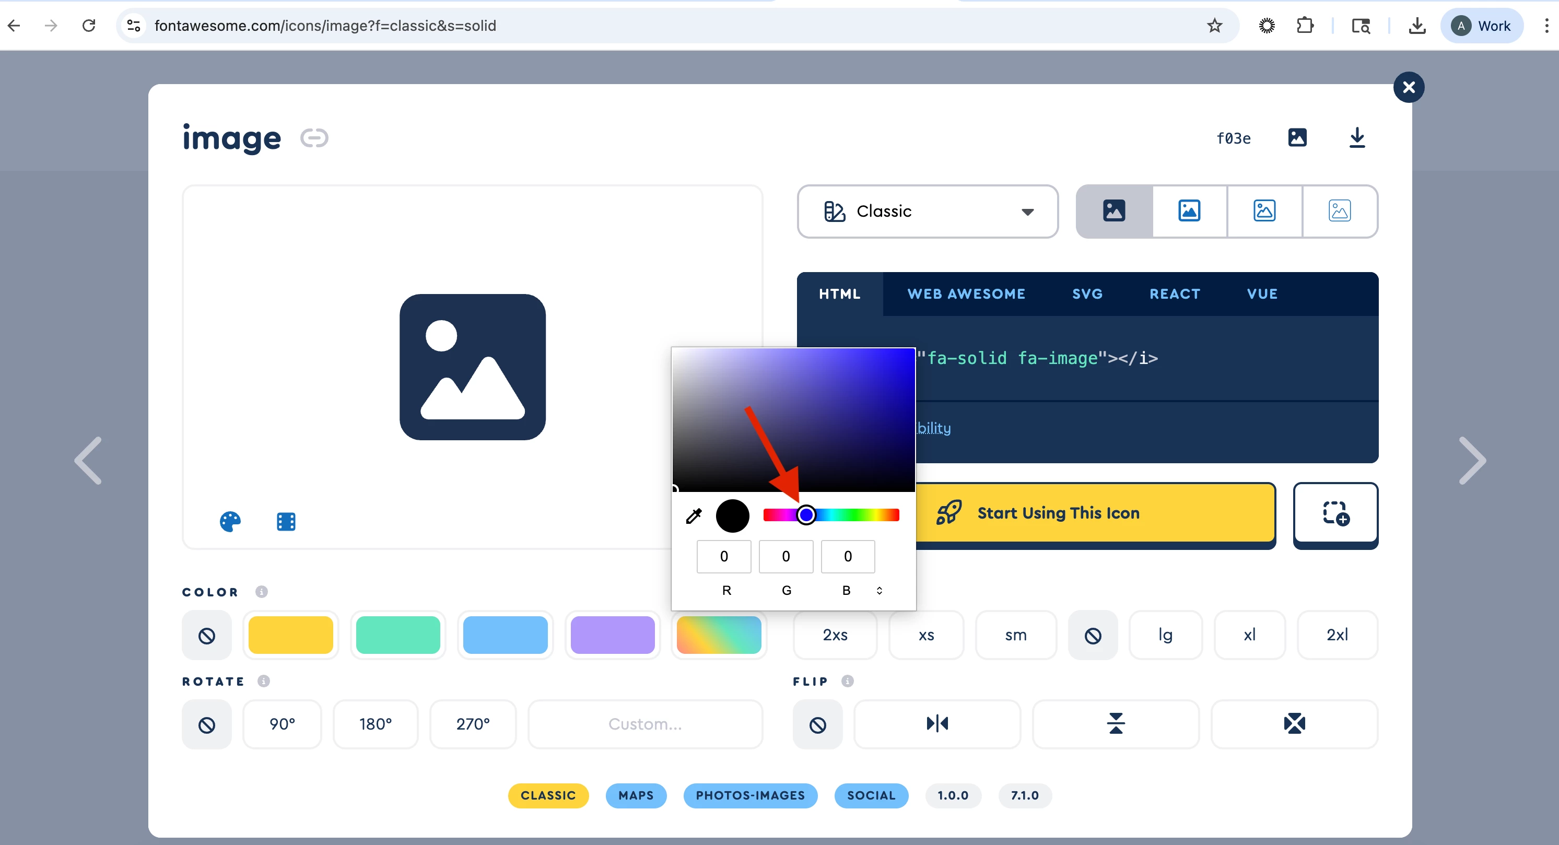The image size is (1559, 845).
Task: Select the thin style variant icon
Action: 1339,210
